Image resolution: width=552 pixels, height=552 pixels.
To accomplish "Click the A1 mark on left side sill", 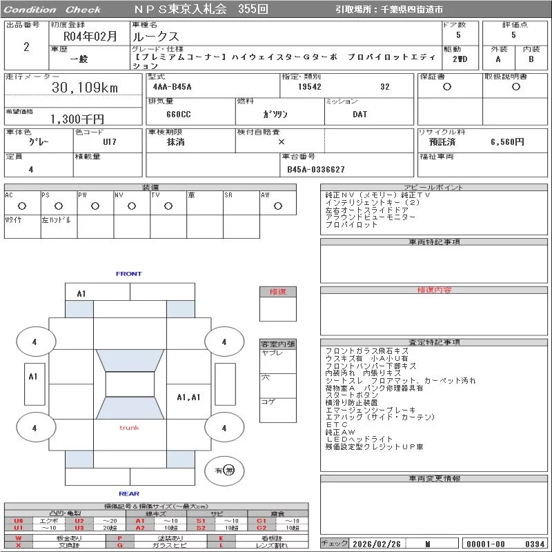I will point(33,377).
